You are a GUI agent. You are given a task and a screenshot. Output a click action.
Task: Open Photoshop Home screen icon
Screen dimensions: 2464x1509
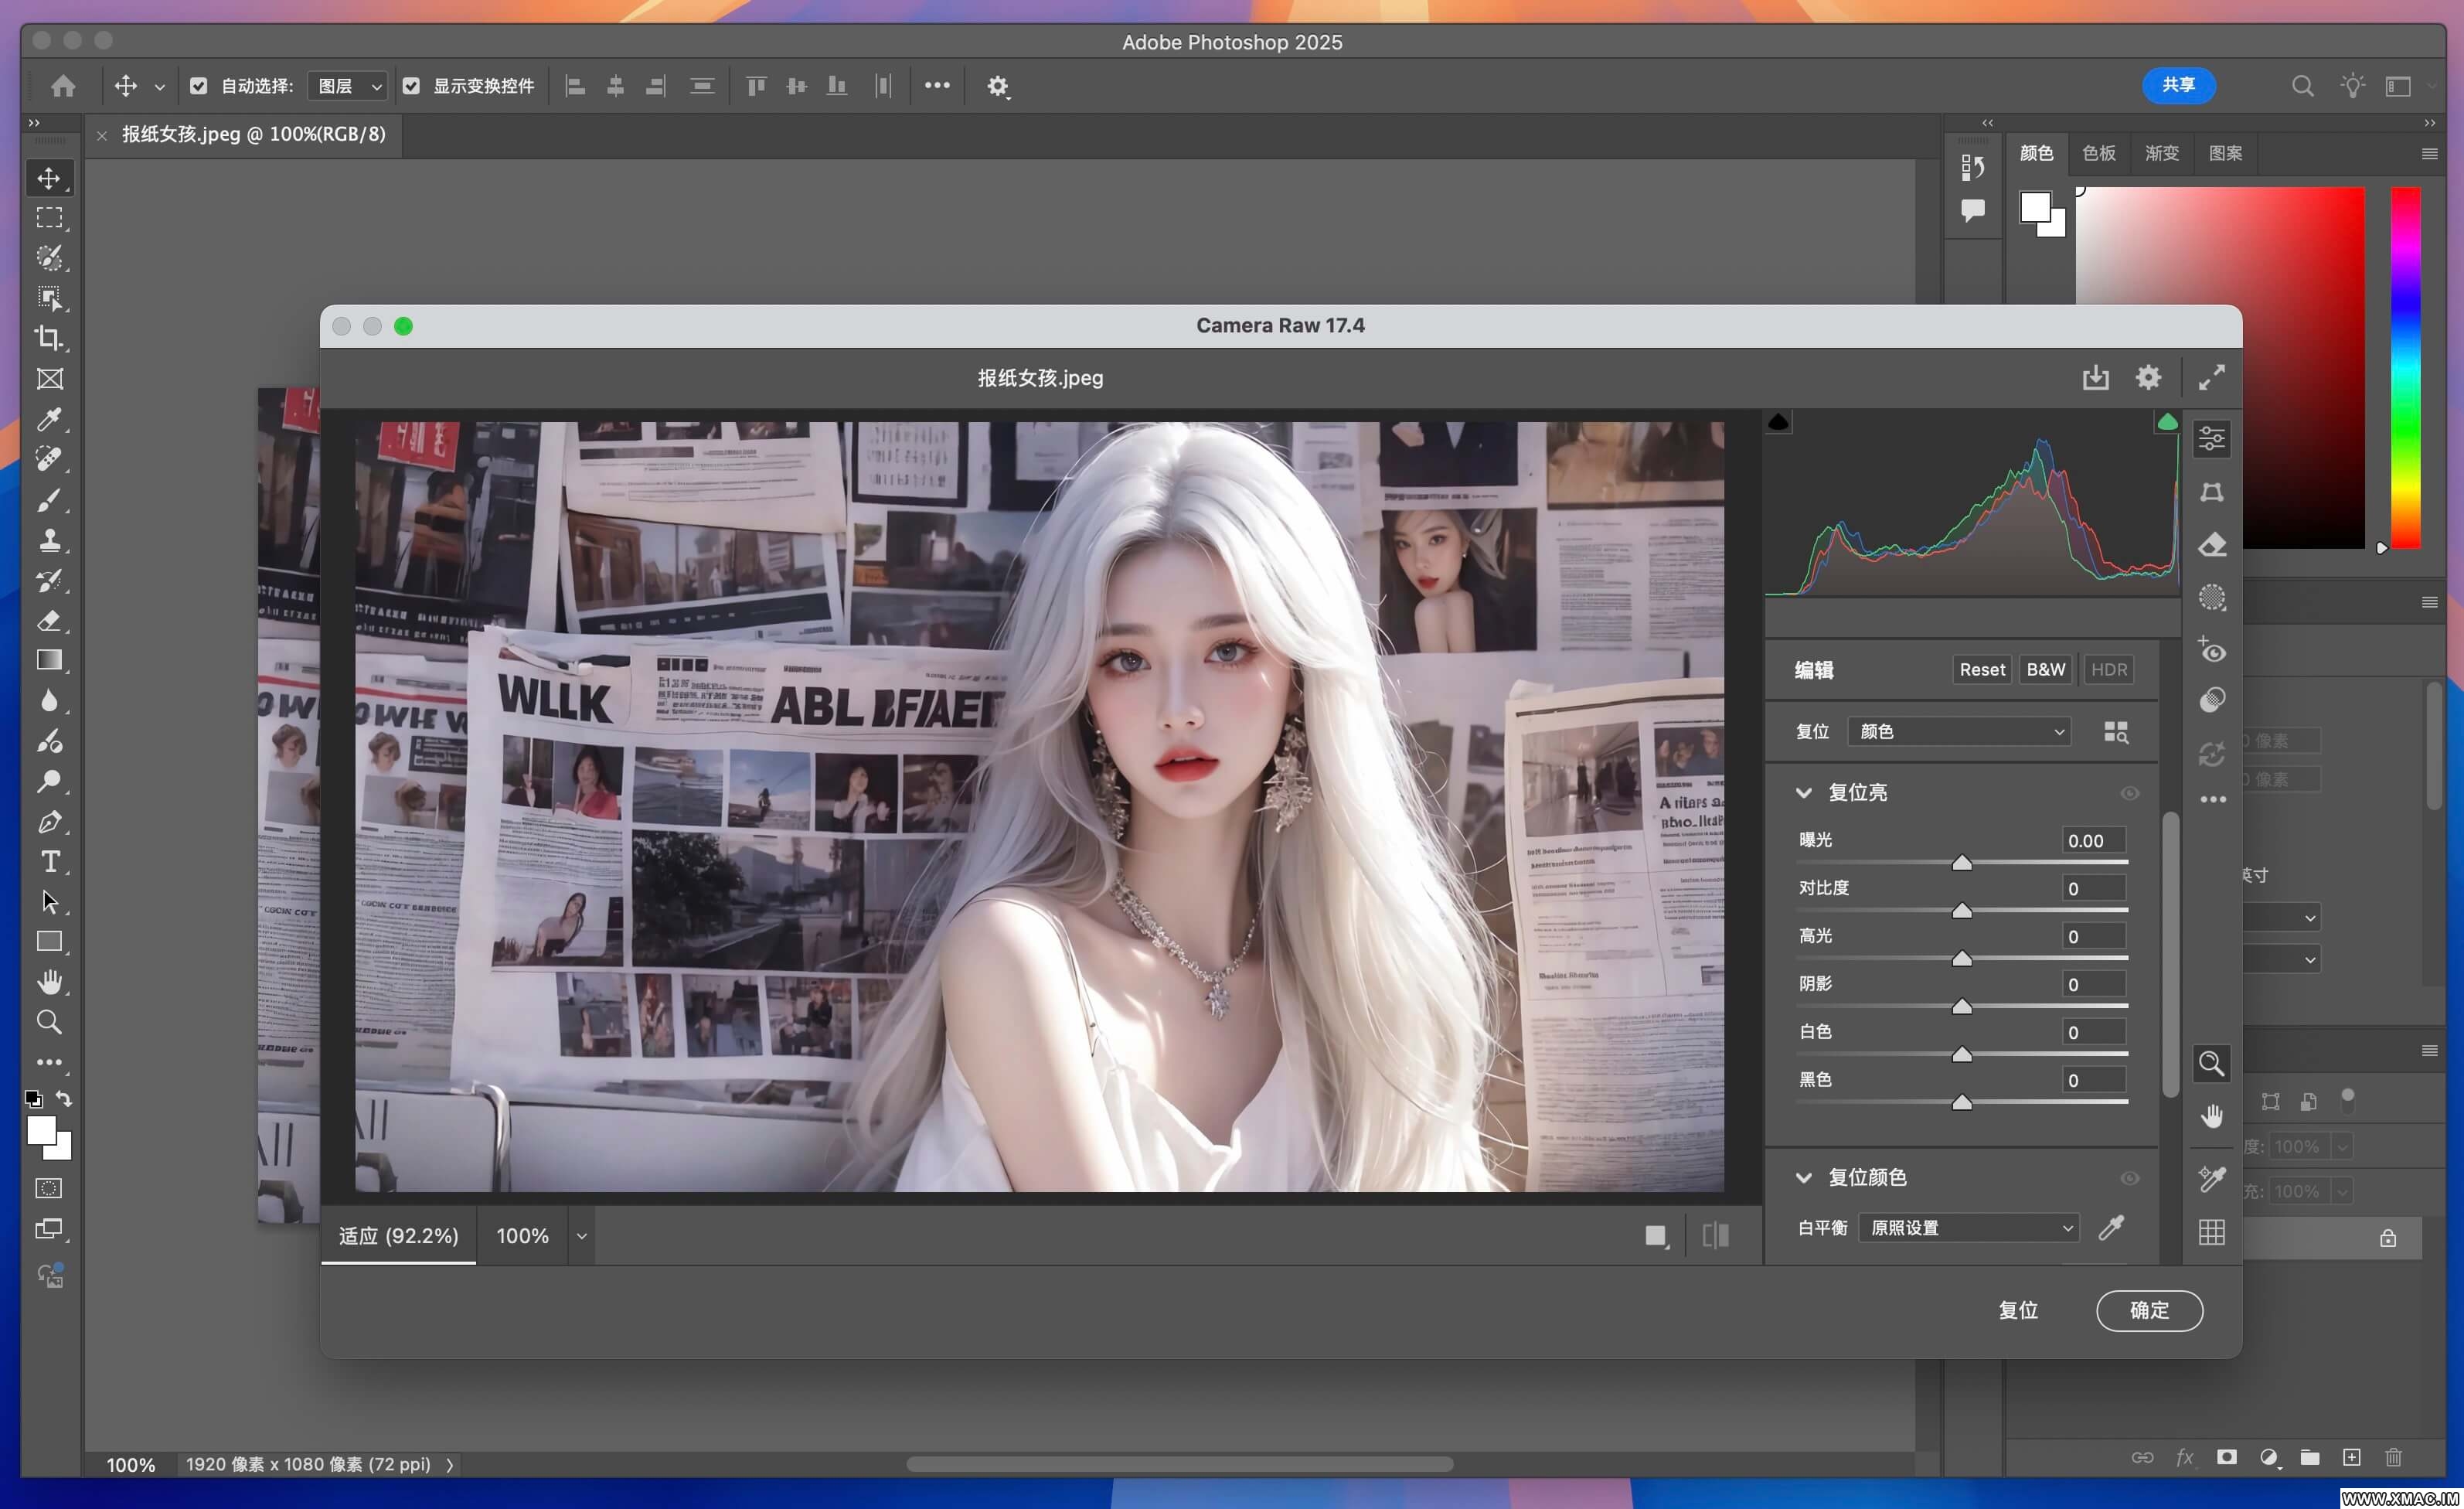tap(63, 86)
